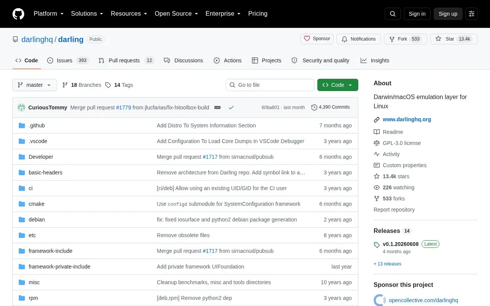Open the master branch selector
The height and width of the screenshot is (306, 490).
tap(34, 85)
